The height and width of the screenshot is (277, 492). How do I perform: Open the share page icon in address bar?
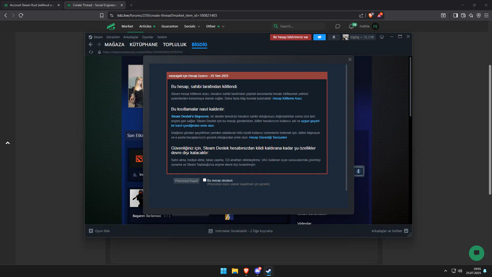pos(361,15)
